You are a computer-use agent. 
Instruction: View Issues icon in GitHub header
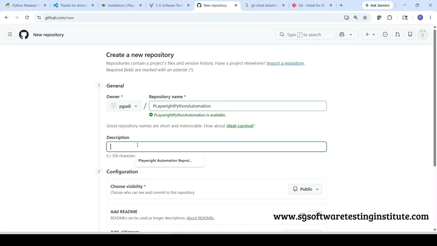coord(385,35)
